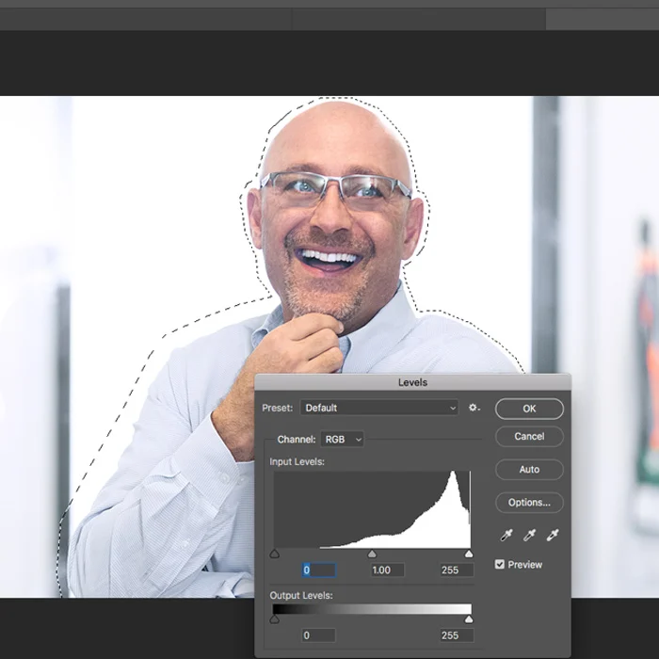Open the Channel RGB dropdown
659x659 pixels.
[342, 440]
